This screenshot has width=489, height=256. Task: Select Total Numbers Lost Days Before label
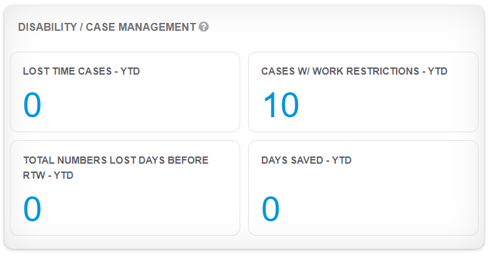116,160
